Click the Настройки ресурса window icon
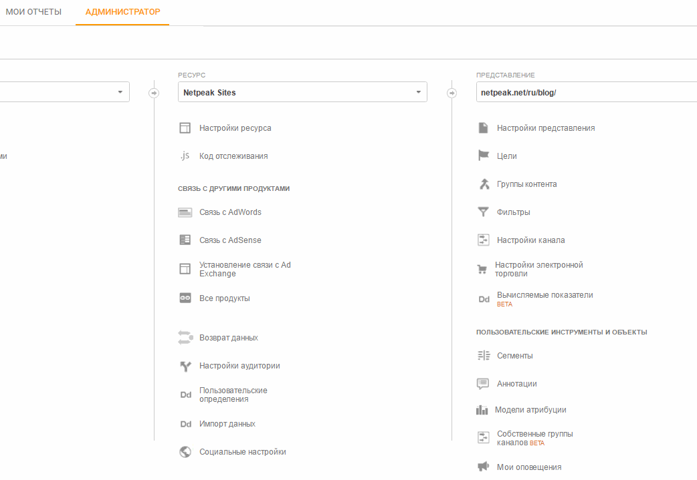697x480 pixels. (x=185, y=128)
